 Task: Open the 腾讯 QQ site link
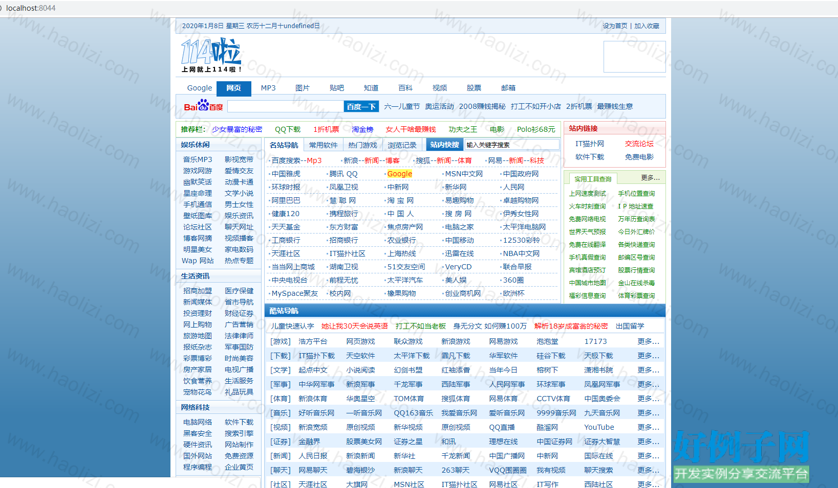point(343,174)
